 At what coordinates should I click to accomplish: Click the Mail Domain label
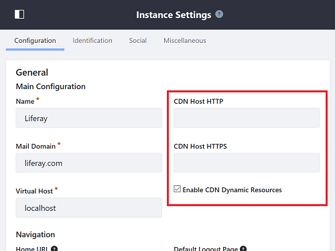pos(36,146)
